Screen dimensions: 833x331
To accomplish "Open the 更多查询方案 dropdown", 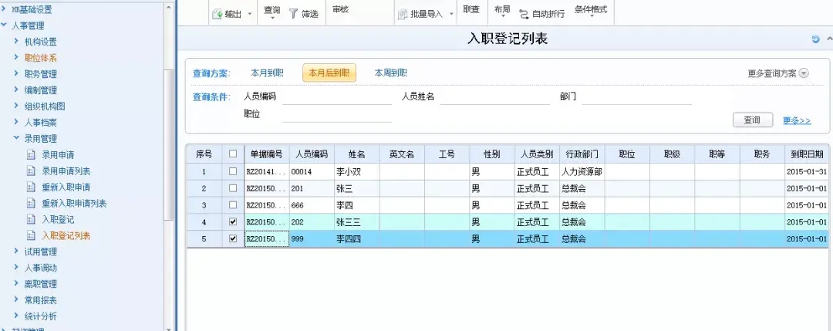I will (804, 73).
